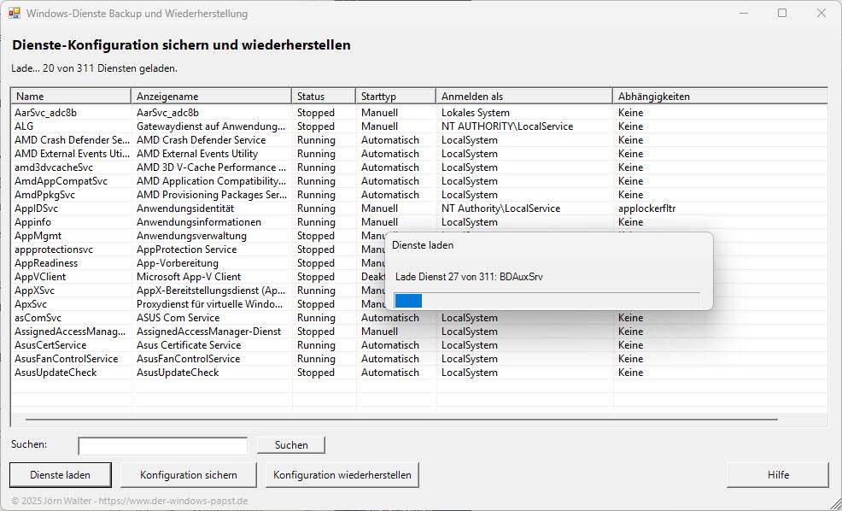Click the Suchen button next to search field

[291, 445]
